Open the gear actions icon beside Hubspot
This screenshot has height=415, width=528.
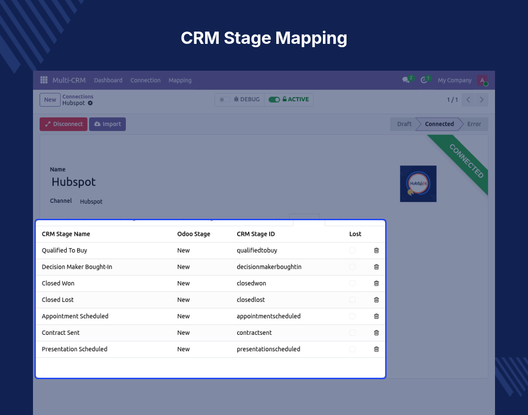90,103
